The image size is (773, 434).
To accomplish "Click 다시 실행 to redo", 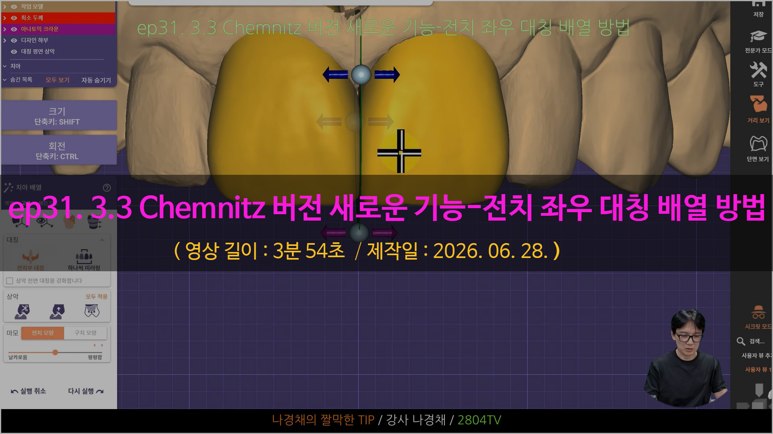I will pyautogui.click(x=86, y=391).
